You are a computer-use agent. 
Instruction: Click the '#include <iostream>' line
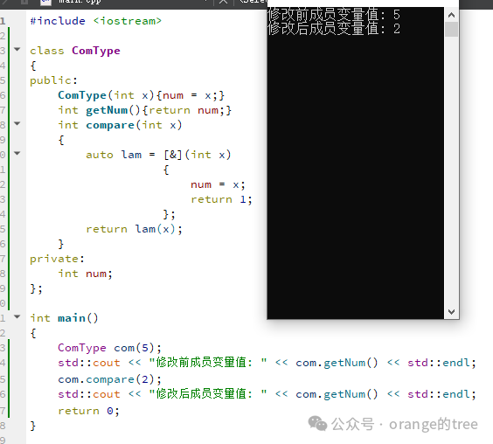[95, 21]
